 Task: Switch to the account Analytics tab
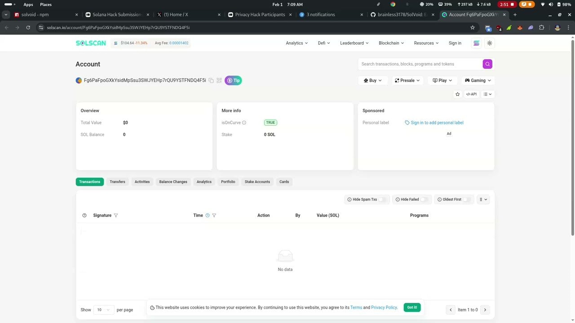click(204, 182)
